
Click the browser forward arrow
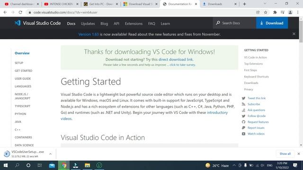[13, 12]
